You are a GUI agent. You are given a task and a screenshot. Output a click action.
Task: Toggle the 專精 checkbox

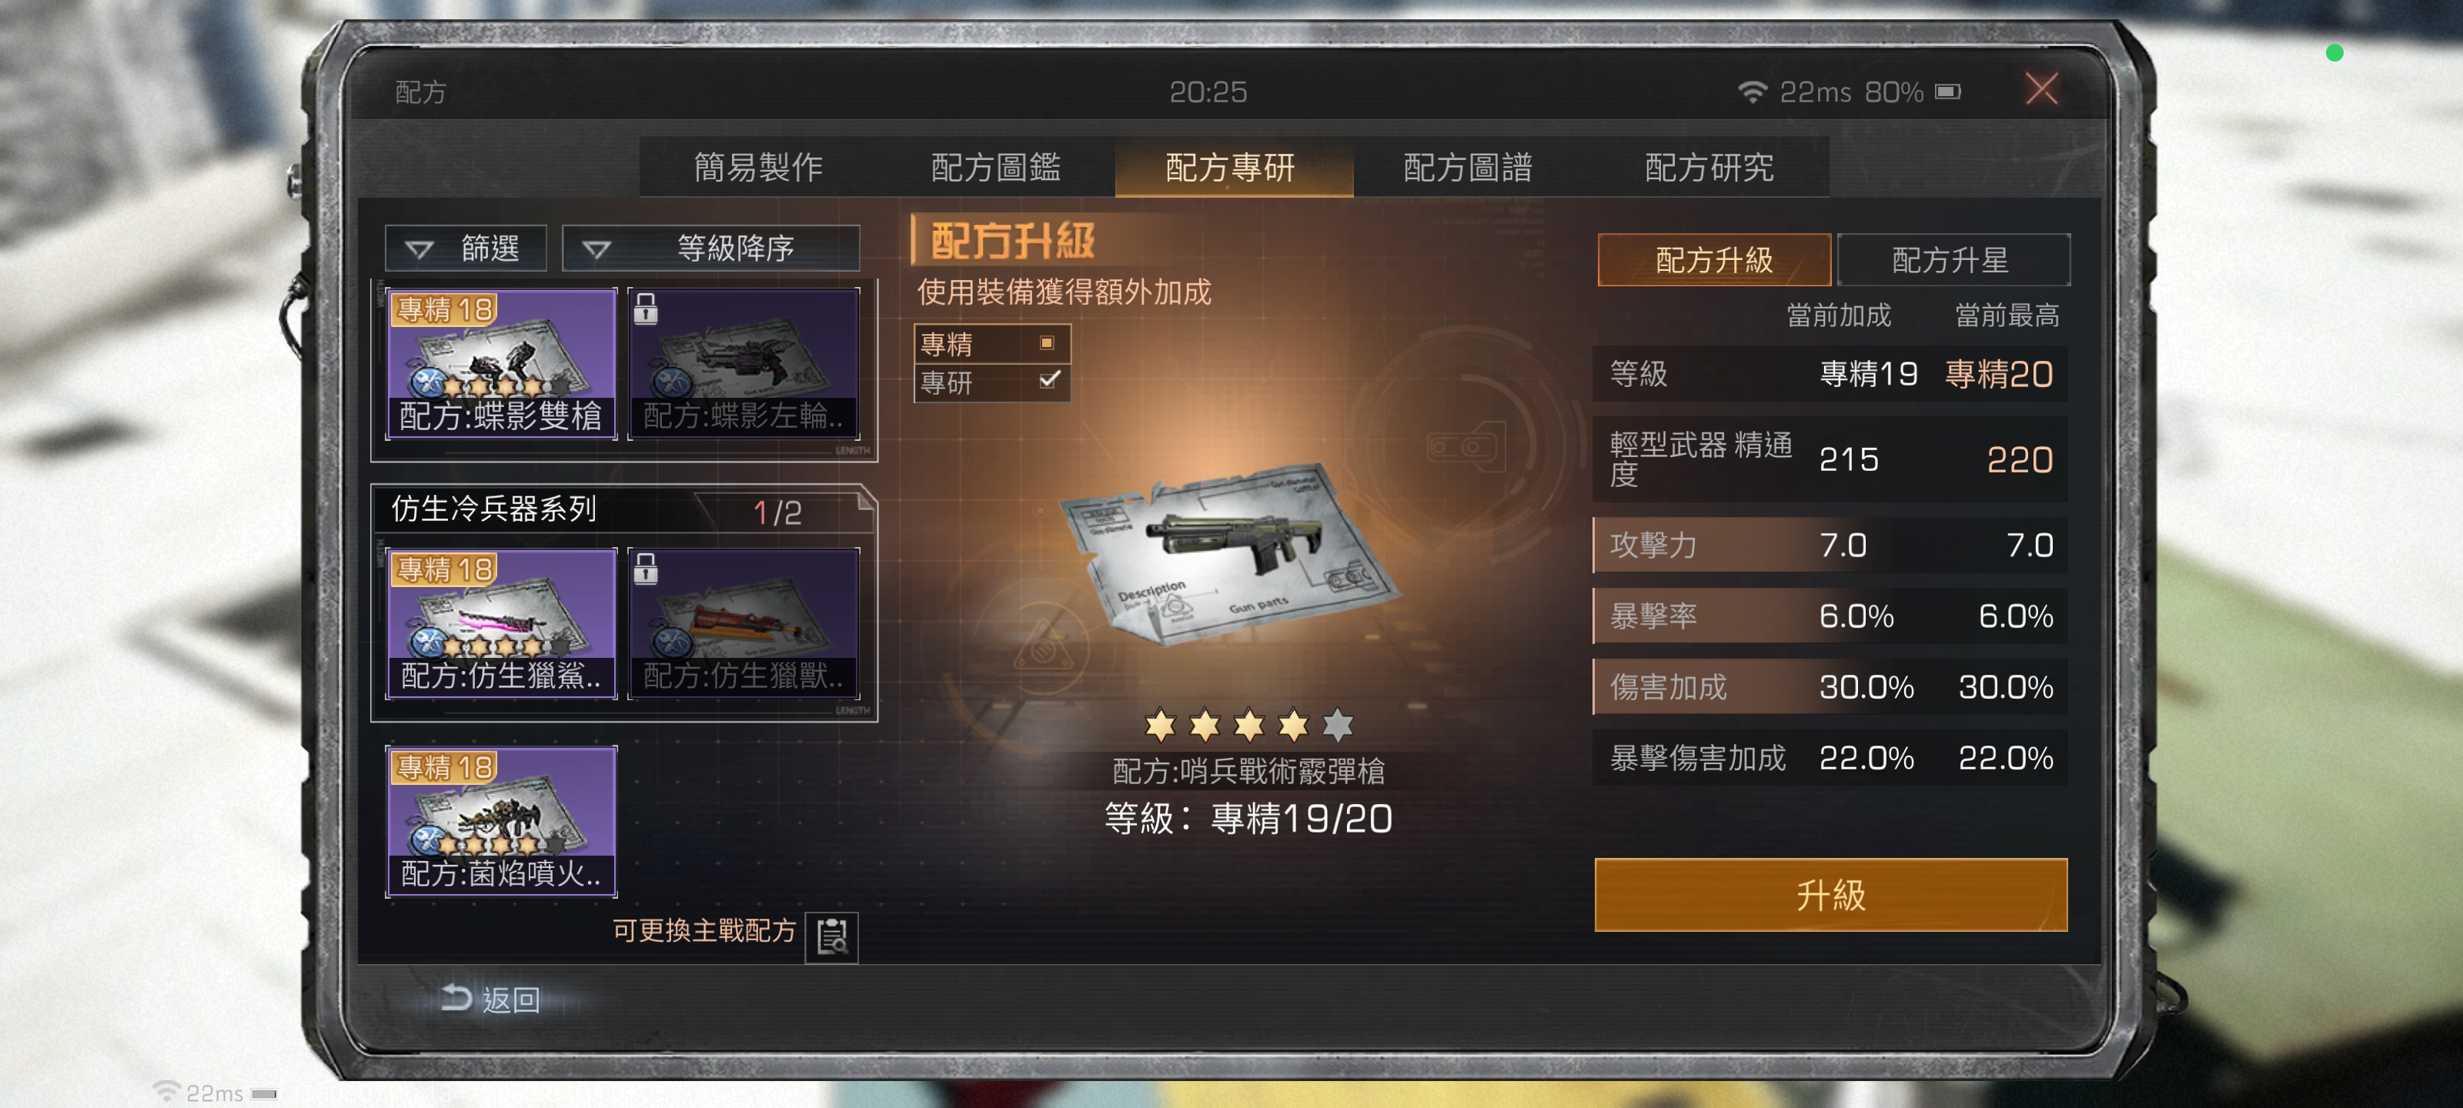pyautogui.click(x=1047, y=343)
